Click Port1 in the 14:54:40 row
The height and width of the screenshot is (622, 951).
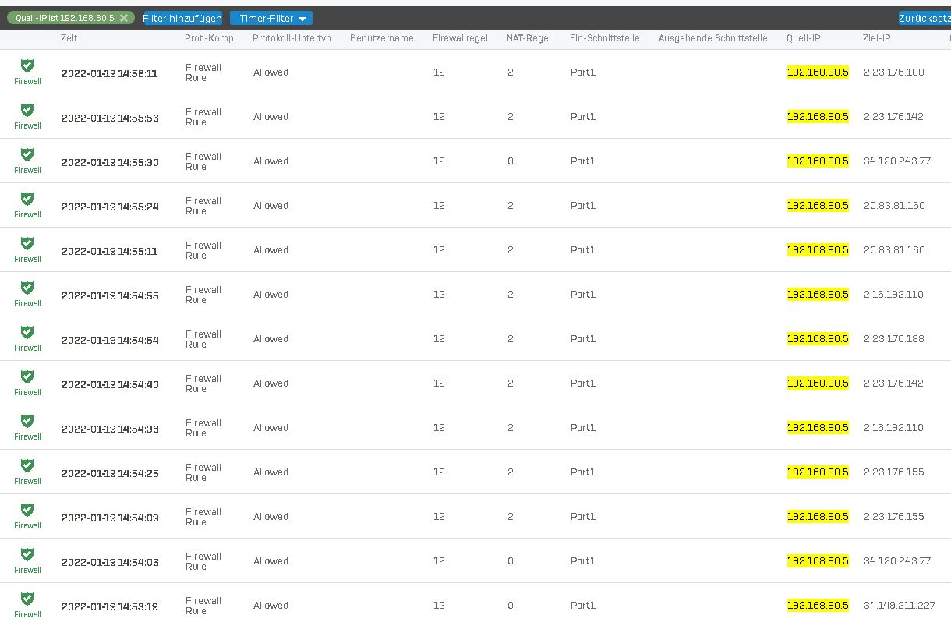coord(582,383)
